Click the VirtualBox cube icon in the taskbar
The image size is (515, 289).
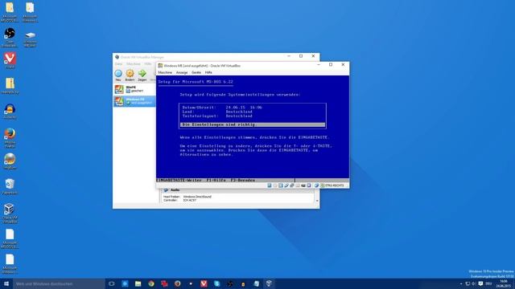pyautogui.click(x=269, y=283)
